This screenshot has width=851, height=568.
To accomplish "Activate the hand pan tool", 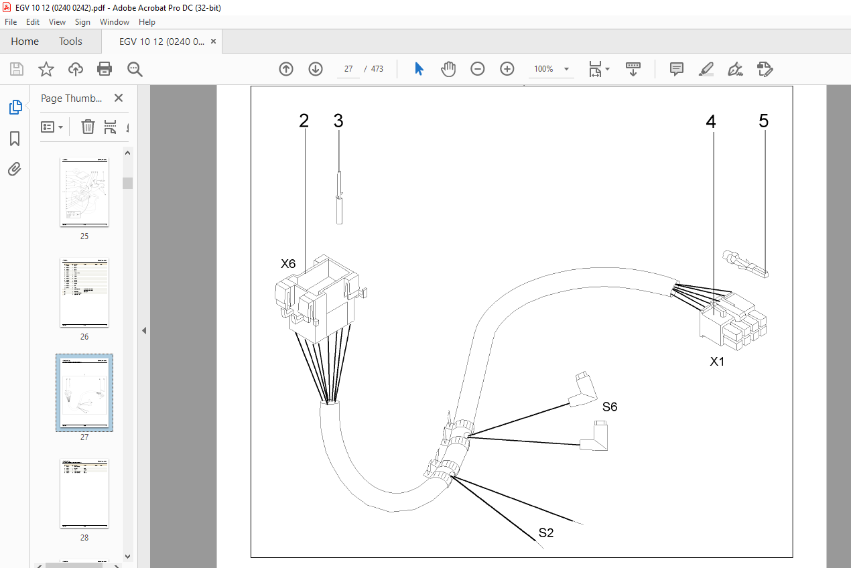I will 448,69.
